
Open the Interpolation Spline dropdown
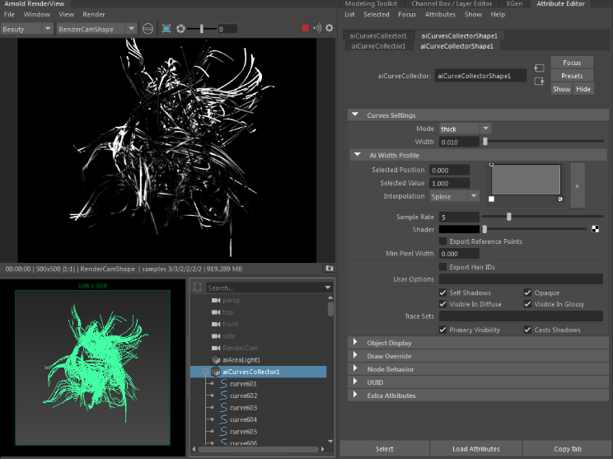(454, 196)
